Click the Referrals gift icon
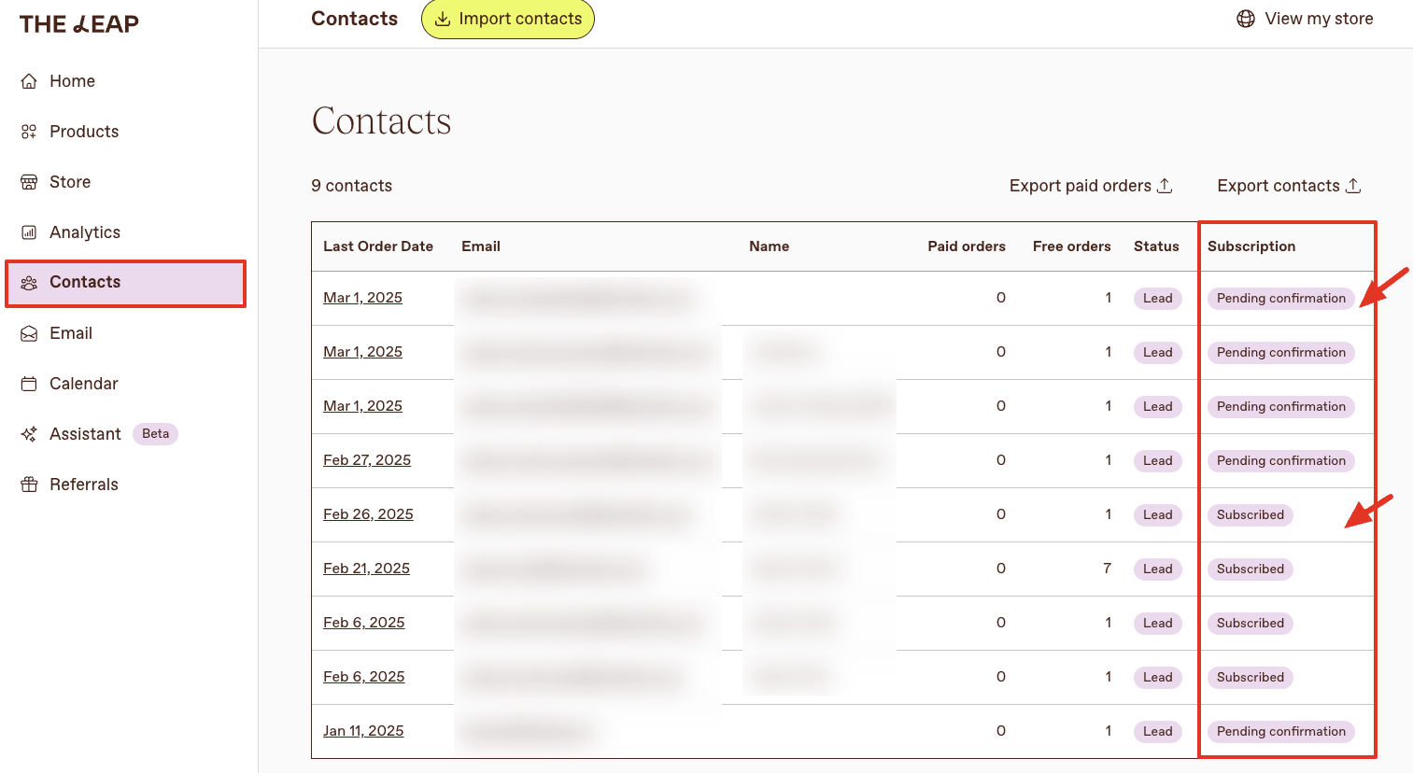The width and height of the screenshot is (1413, 773). click(x=29, y=485)
